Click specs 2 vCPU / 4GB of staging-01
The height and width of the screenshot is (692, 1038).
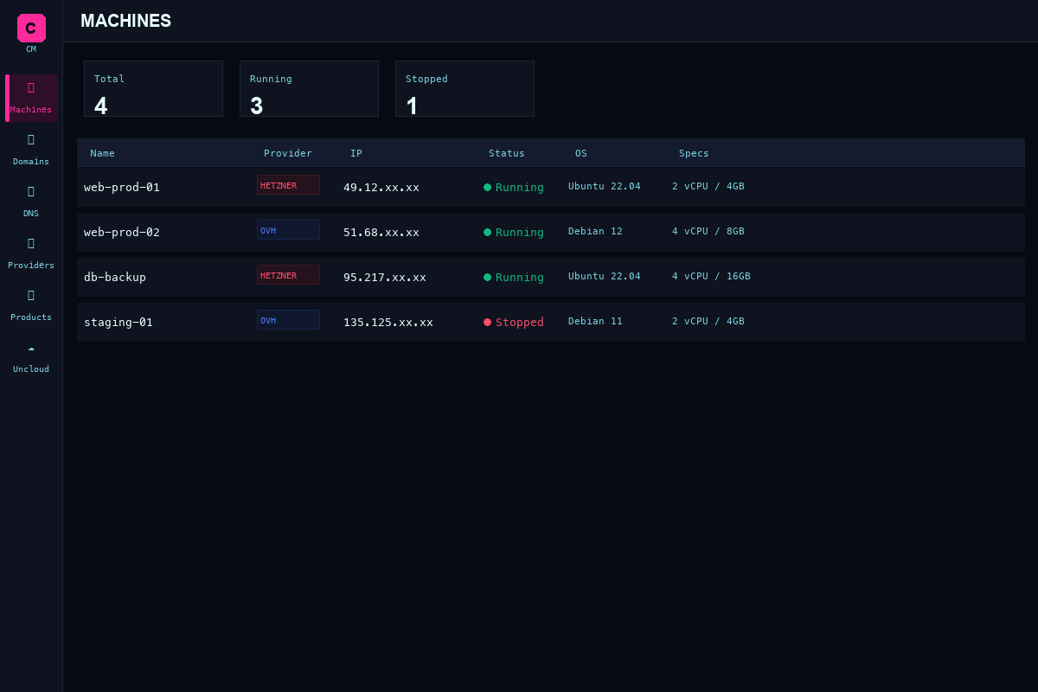[708, 321]
